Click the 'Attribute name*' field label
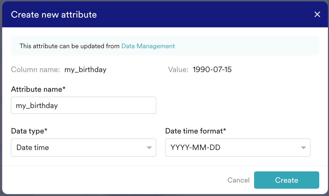Viewport: 329px width, 196px height. point(38,89)
